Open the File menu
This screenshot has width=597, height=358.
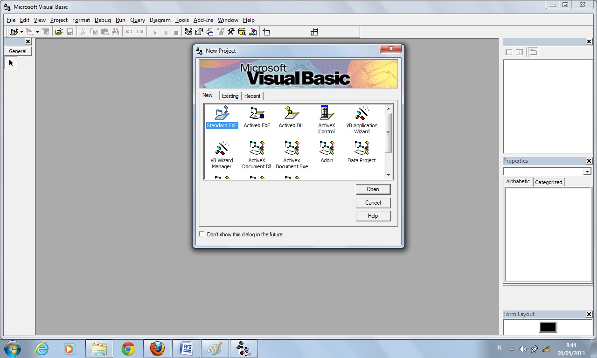11,20
